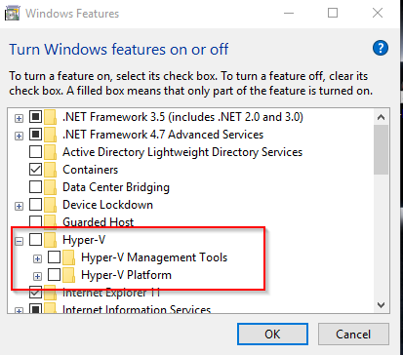Image resolution: width=403 pixels, height=355 pixels.
Task: Select the Hyper-V Platform label
Action: (126, 275)
